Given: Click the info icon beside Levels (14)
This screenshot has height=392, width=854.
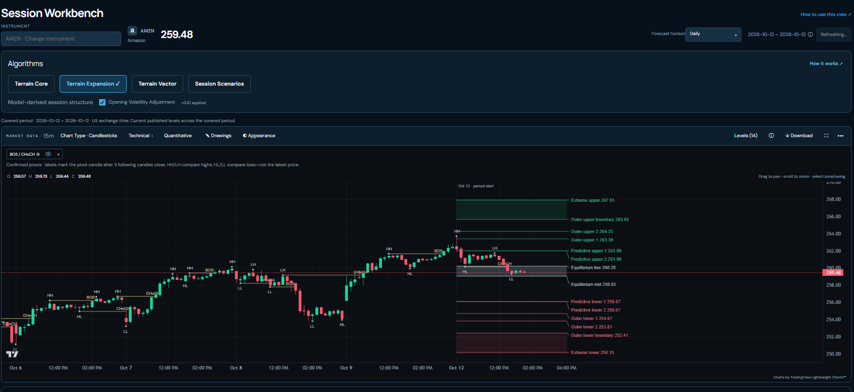Looking at the screenshot, I should pos(771,136).
